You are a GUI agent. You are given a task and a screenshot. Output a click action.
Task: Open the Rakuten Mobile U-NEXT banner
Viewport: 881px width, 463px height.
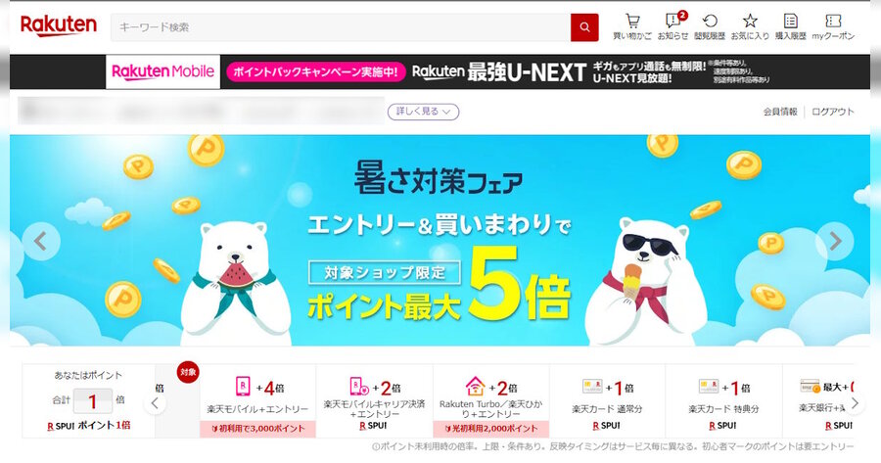tap(487, 71)
